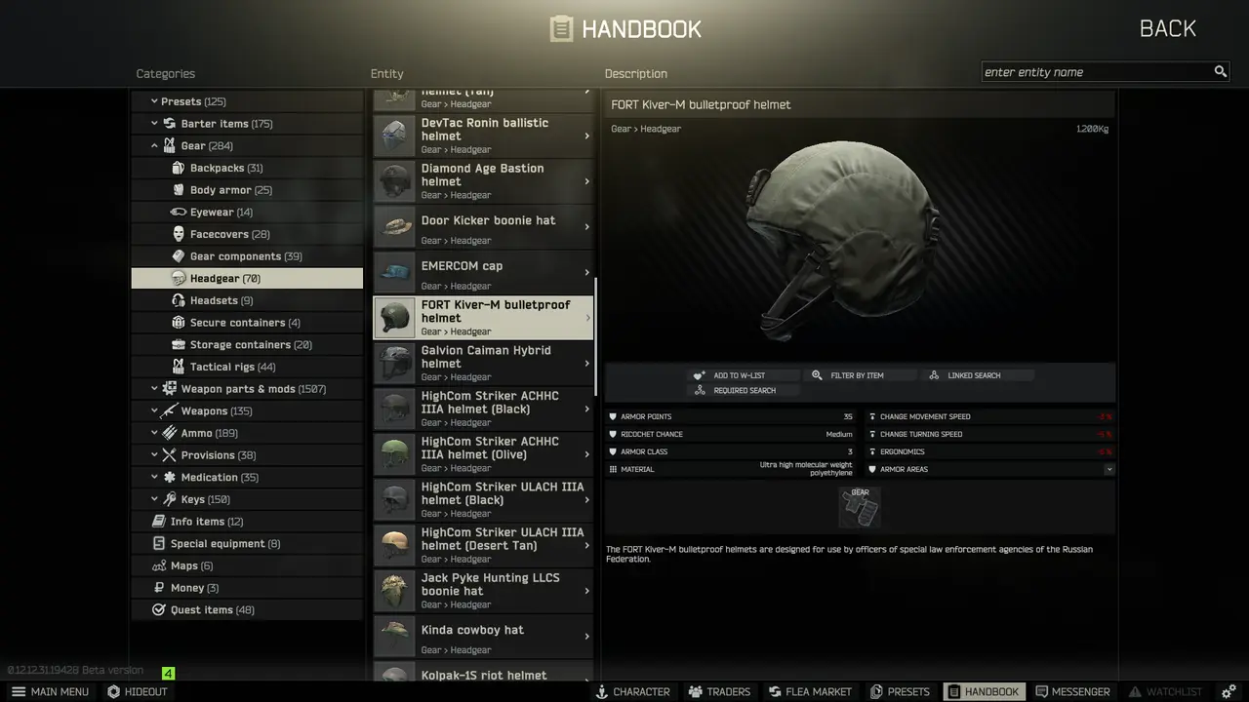Open the Flea Market tab
This screenshot has height=702, width=1249.
(x=809, y=691)
